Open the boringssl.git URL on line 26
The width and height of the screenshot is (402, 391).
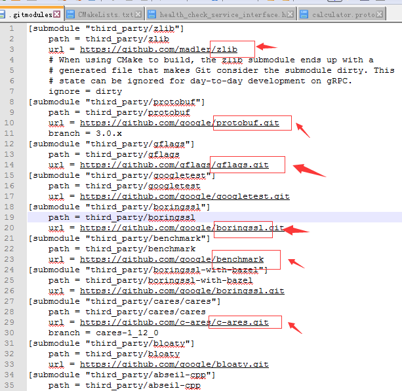182,291
